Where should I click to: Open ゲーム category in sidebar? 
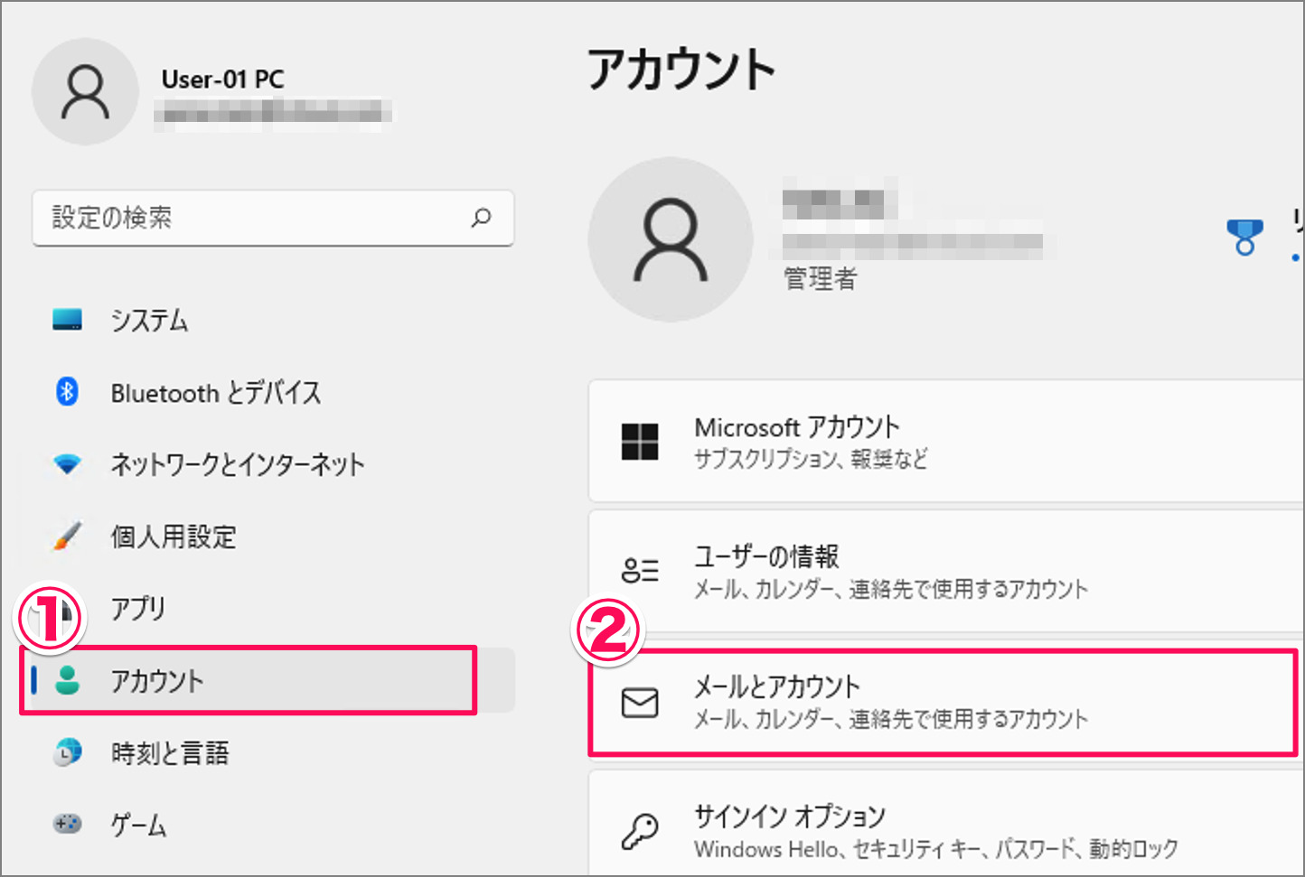[271, 825]
